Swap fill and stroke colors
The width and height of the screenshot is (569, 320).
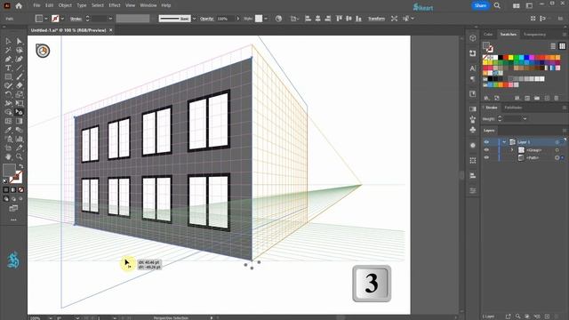click(20, 166)
